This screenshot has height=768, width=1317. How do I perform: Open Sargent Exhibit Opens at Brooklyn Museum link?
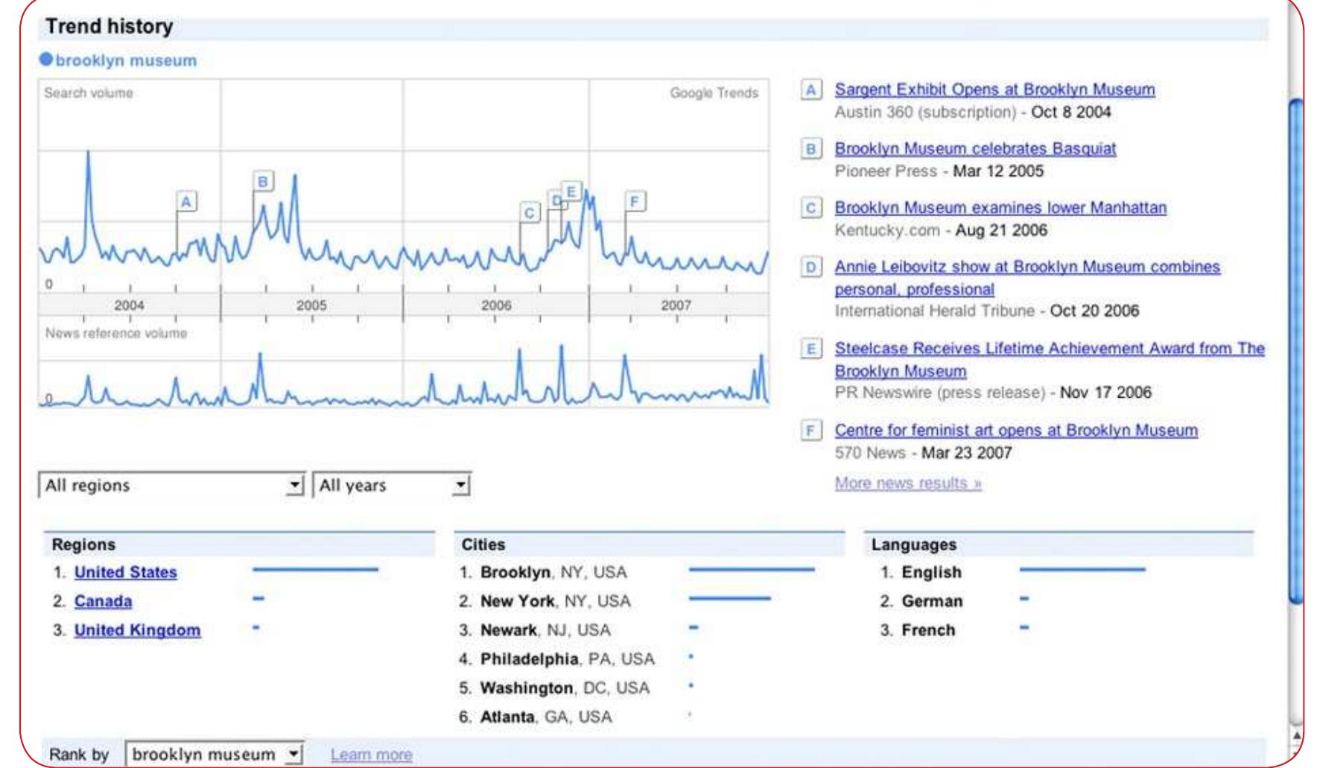pos(994,90)
